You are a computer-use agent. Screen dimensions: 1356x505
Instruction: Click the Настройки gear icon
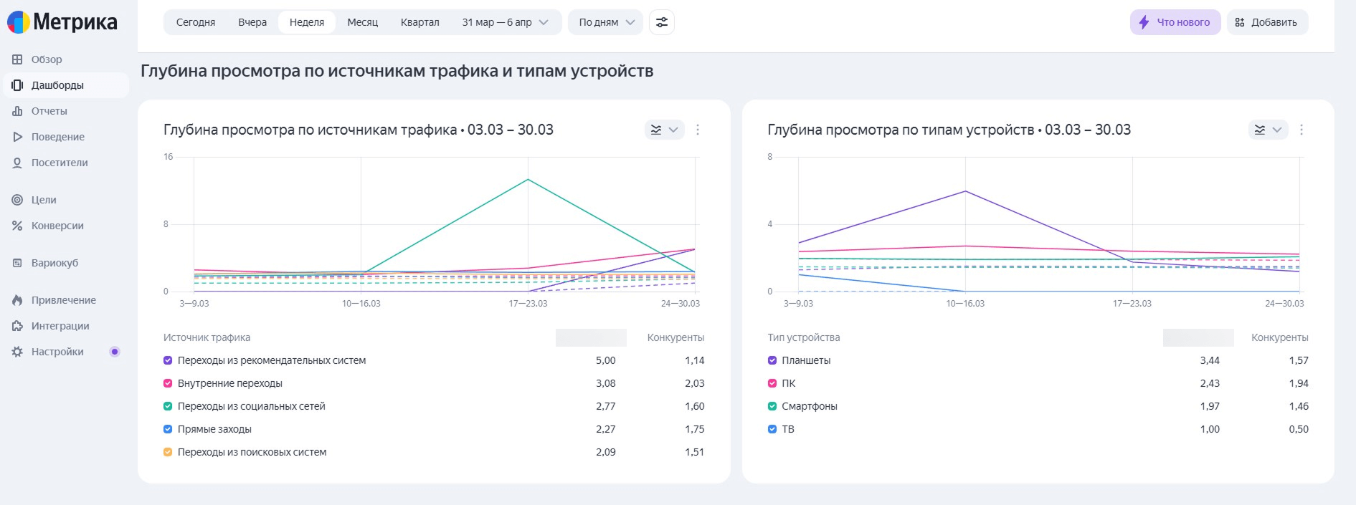coord(17,352)
